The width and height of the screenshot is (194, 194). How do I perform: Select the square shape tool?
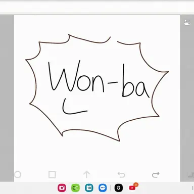point(52,175)
